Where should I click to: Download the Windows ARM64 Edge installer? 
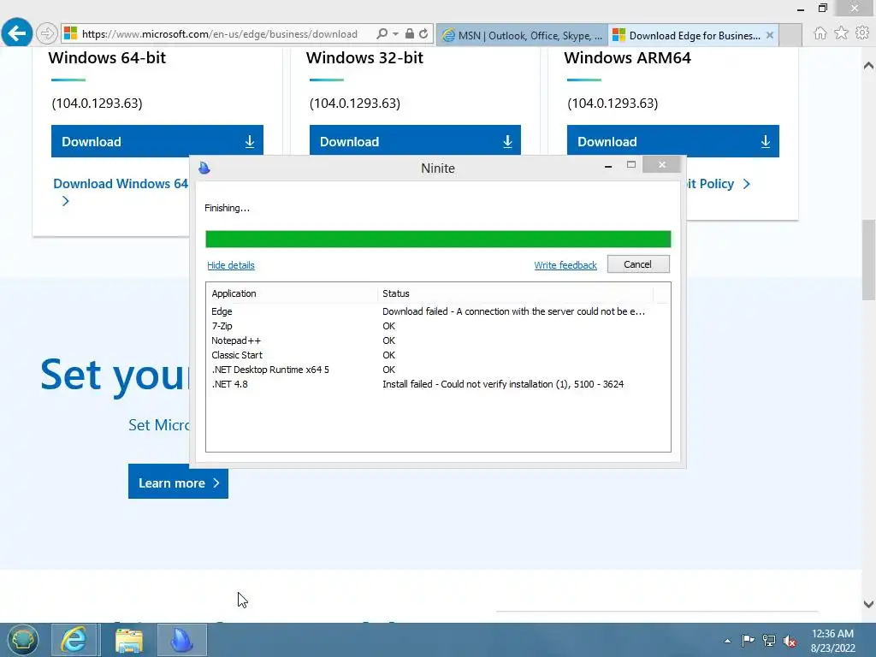coord(672,141)
